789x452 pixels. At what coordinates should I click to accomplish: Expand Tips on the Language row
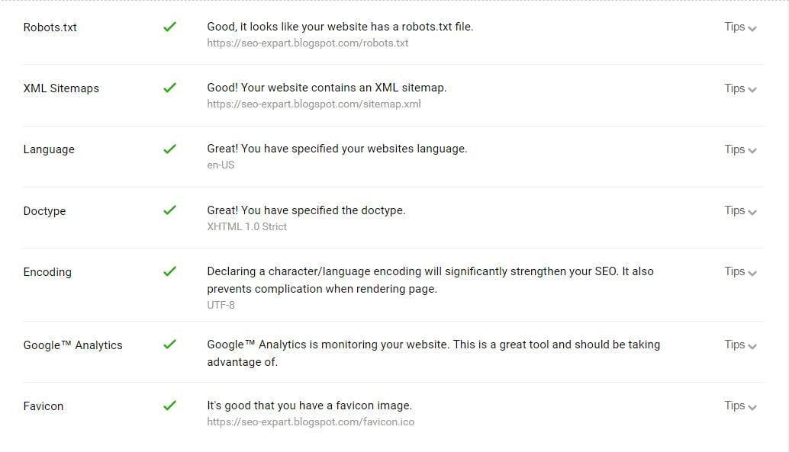point(739,149)
